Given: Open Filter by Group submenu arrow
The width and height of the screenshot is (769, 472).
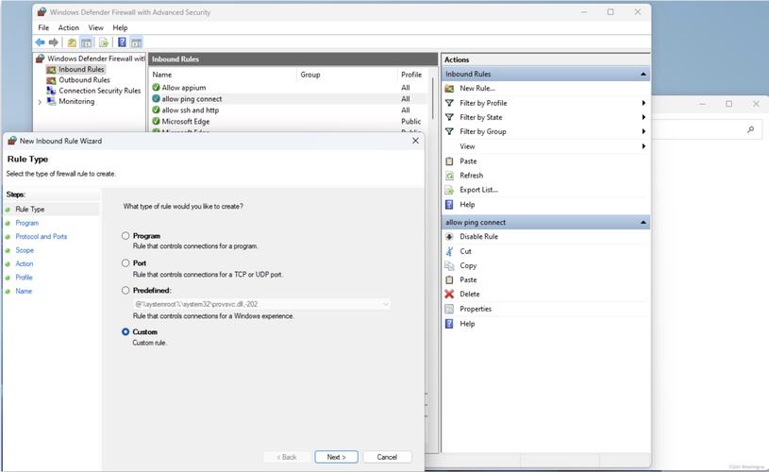Looking at the screenshot, I should point(644,131).
